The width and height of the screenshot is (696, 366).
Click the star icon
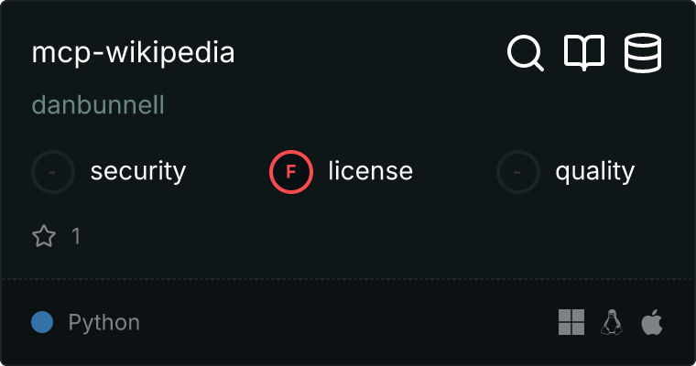tap(44, 237)
